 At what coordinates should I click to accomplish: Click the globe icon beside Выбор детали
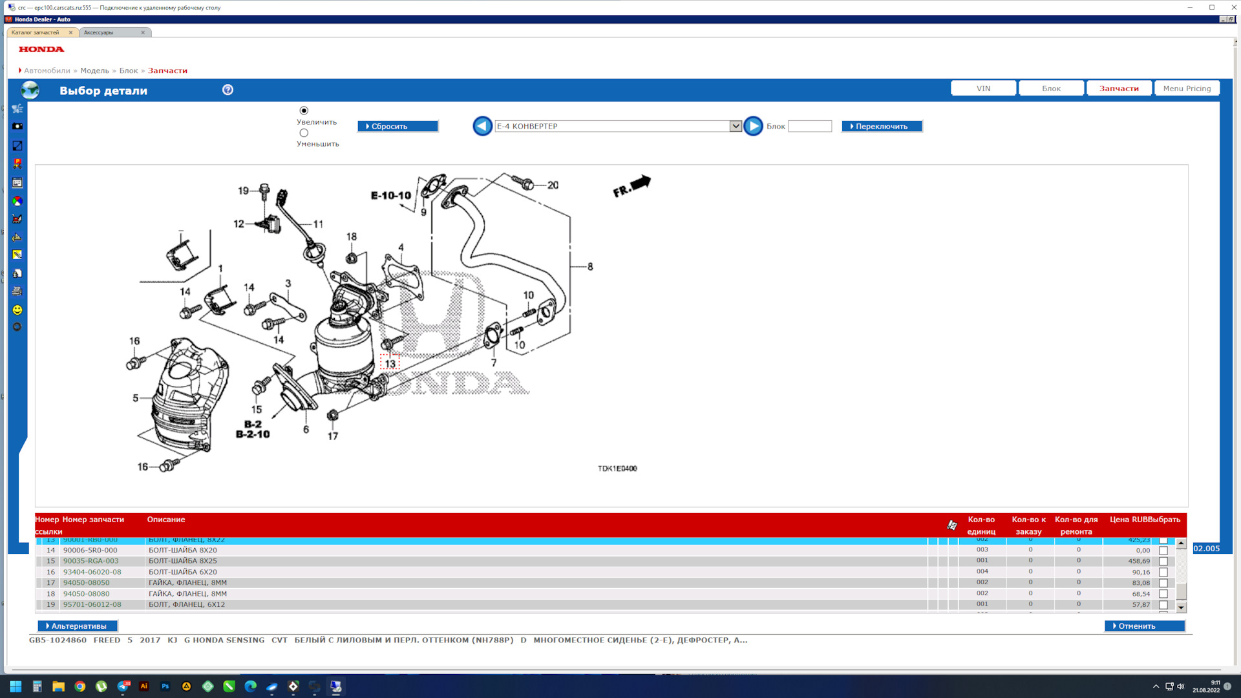30,90
